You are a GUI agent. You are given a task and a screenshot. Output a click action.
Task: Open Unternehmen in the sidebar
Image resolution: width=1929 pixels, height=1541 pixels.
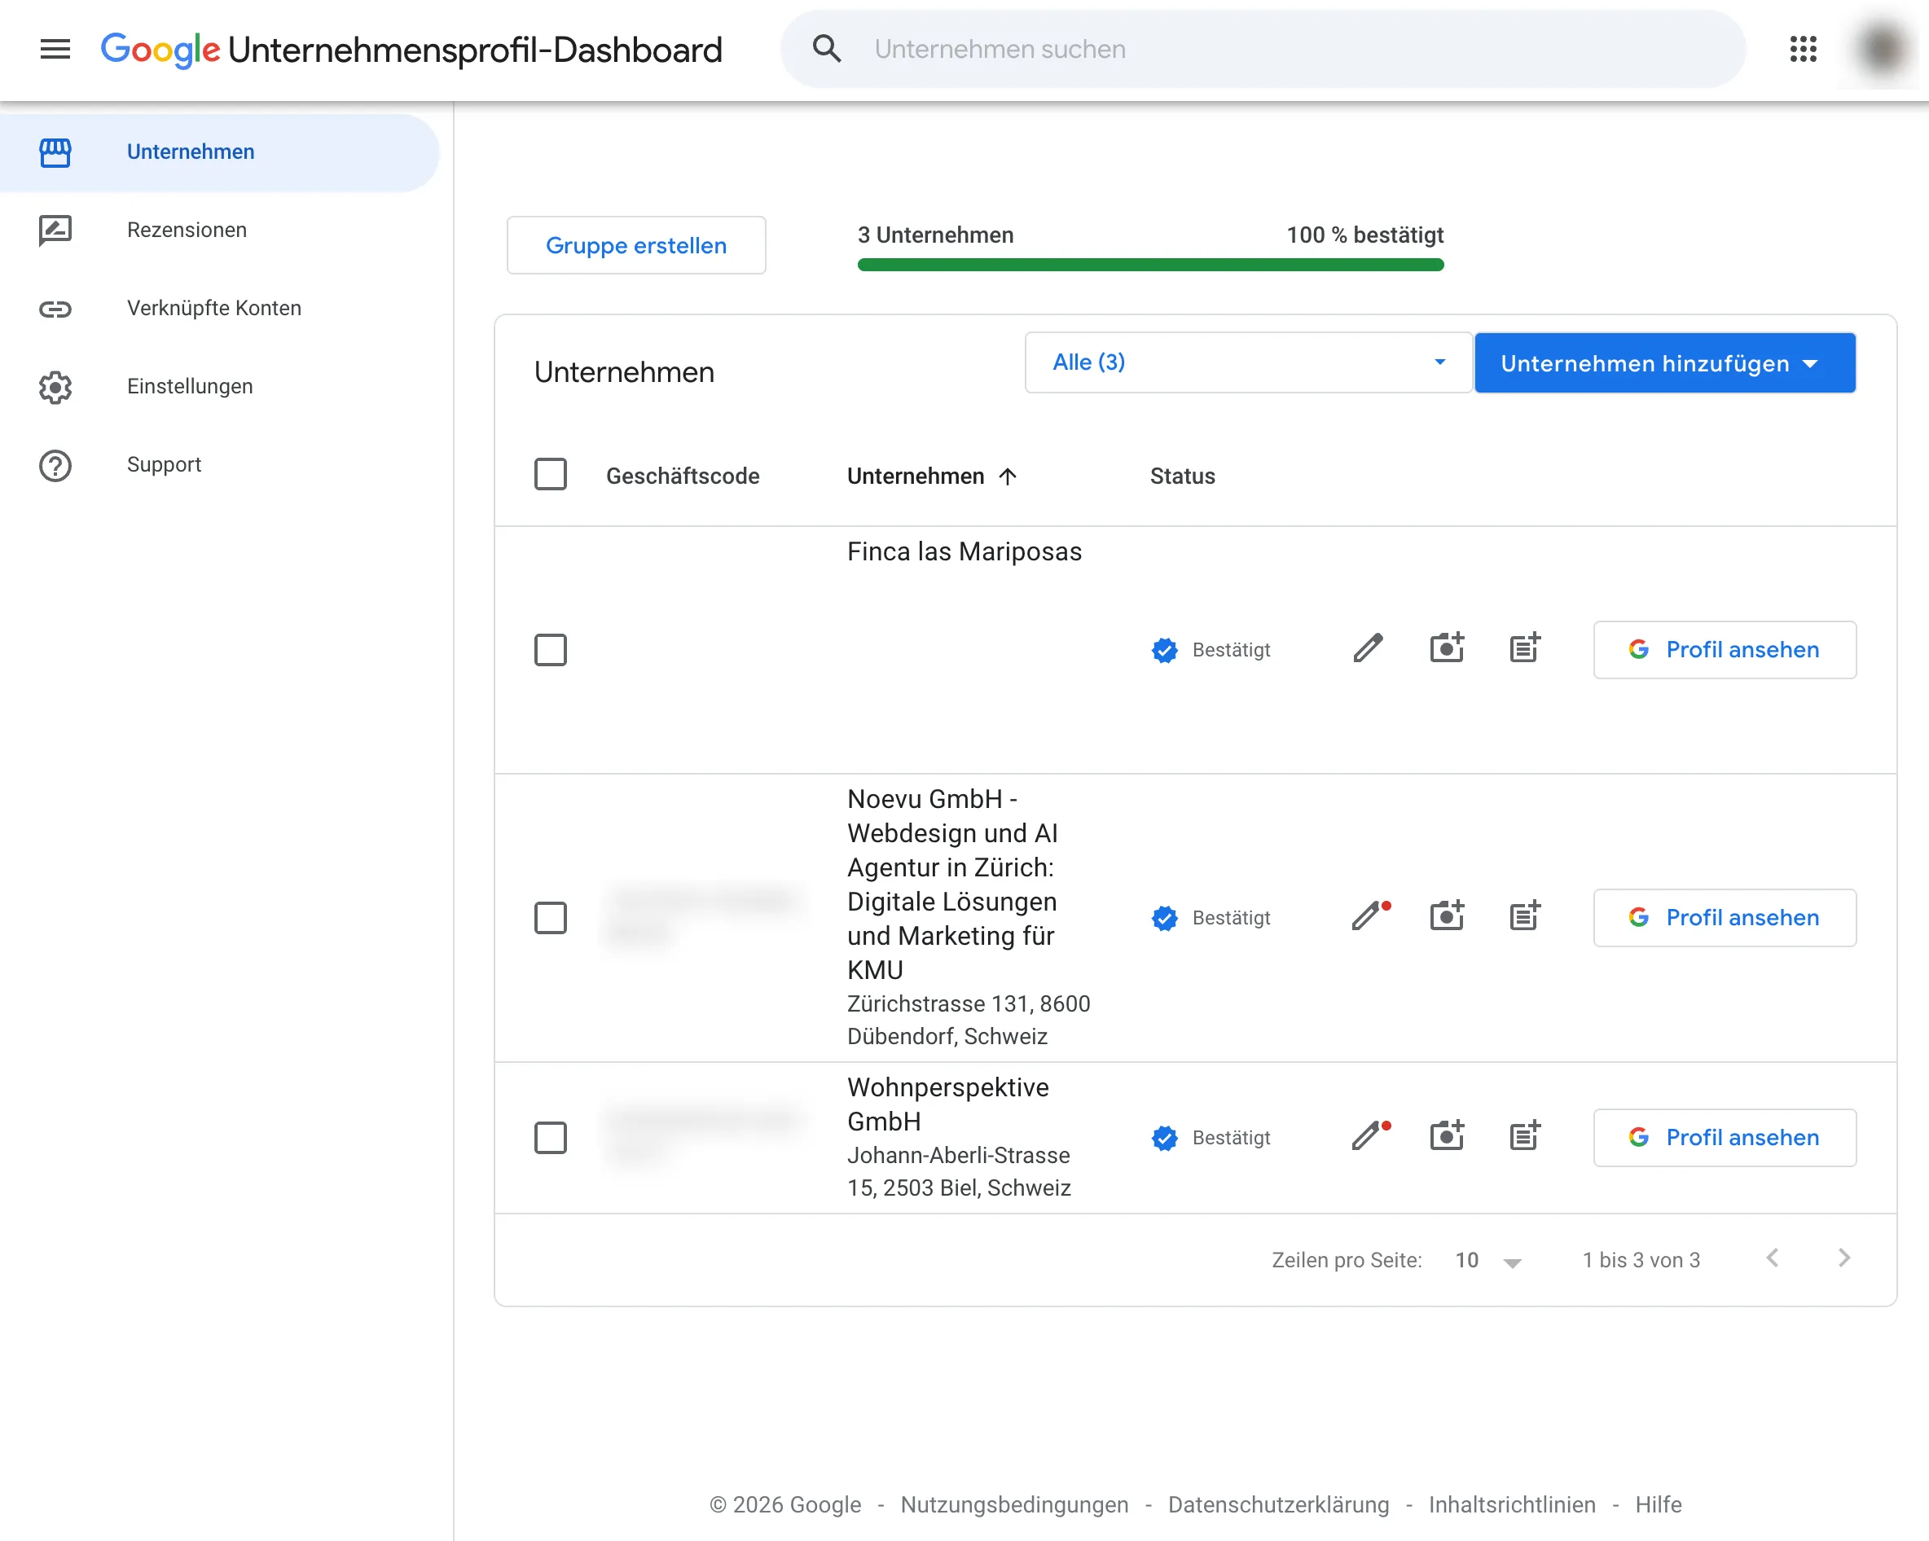click(x=220, y=152)
